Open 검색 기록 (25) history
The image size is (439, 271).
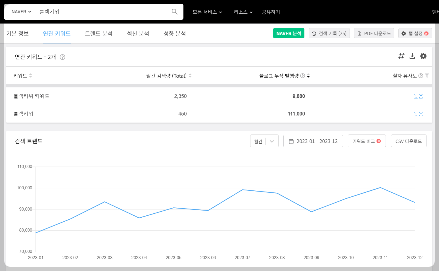click(329, 33)
